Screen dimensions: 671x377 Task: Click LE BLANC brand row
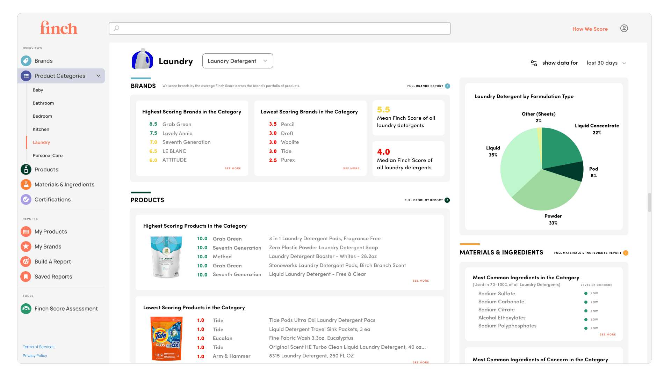coord(167,151)
